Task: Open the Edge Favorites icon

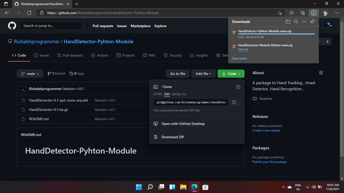Action: pyautogui.click(x=291, y=13)
